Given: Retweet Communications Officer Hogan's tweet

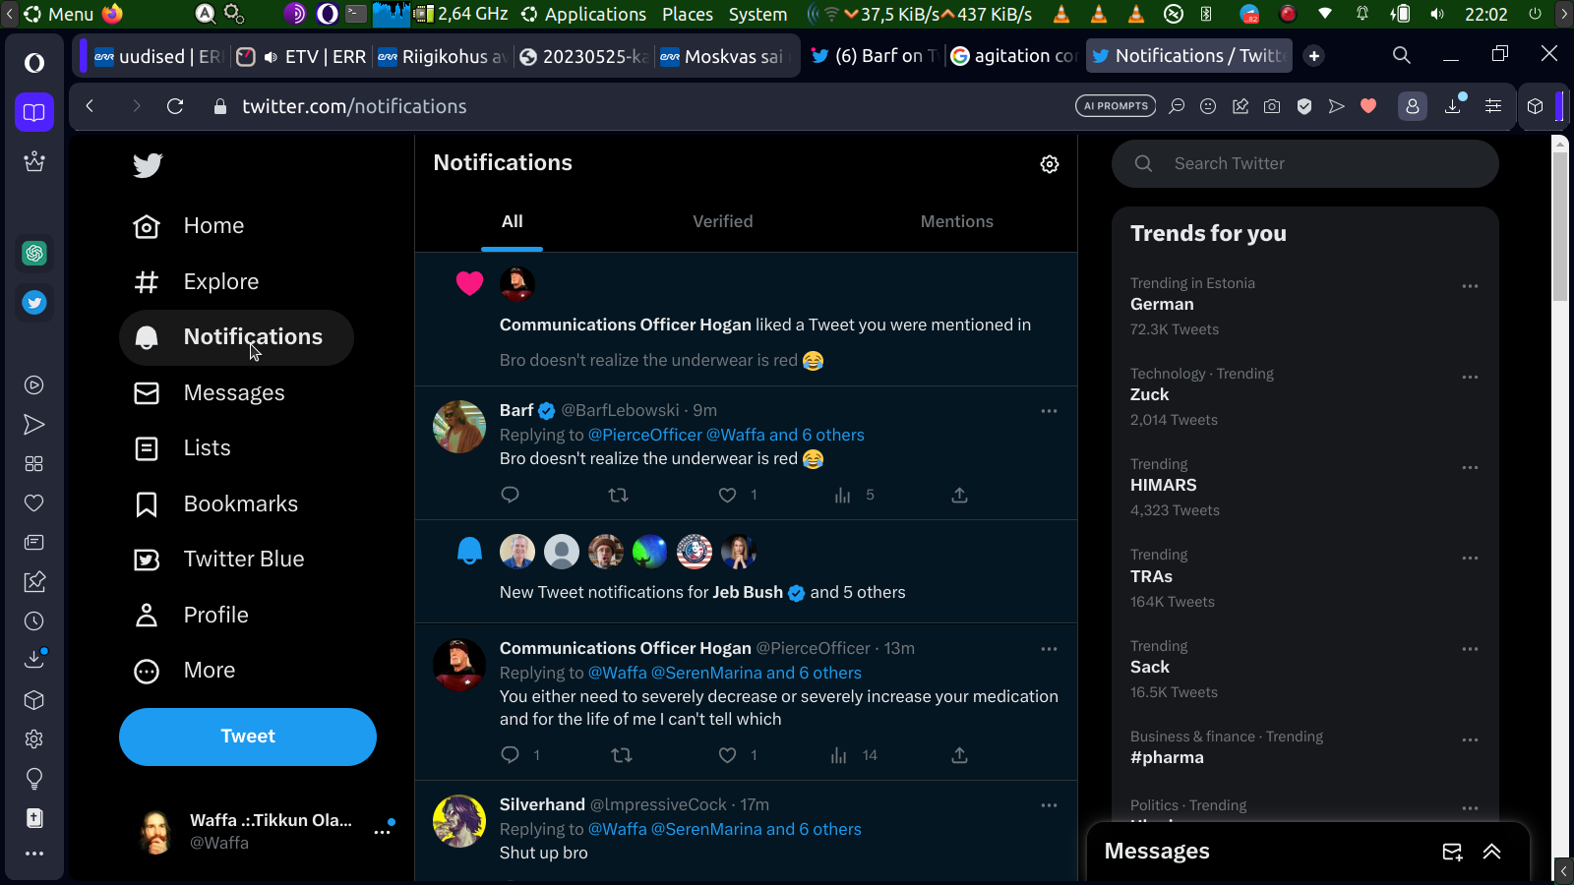Looking at the screenshot, I should coord(622,755).
